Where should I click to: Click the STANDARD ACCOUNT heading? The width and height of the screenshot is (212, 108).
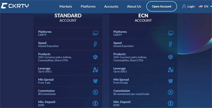coord(68,18)
